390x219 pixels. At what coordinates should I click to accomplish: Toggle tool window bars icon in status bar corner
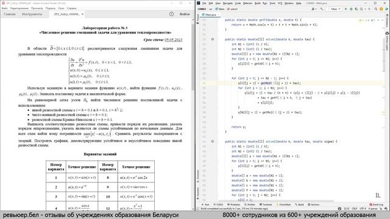pyautogui.click(x=198, y=209)
